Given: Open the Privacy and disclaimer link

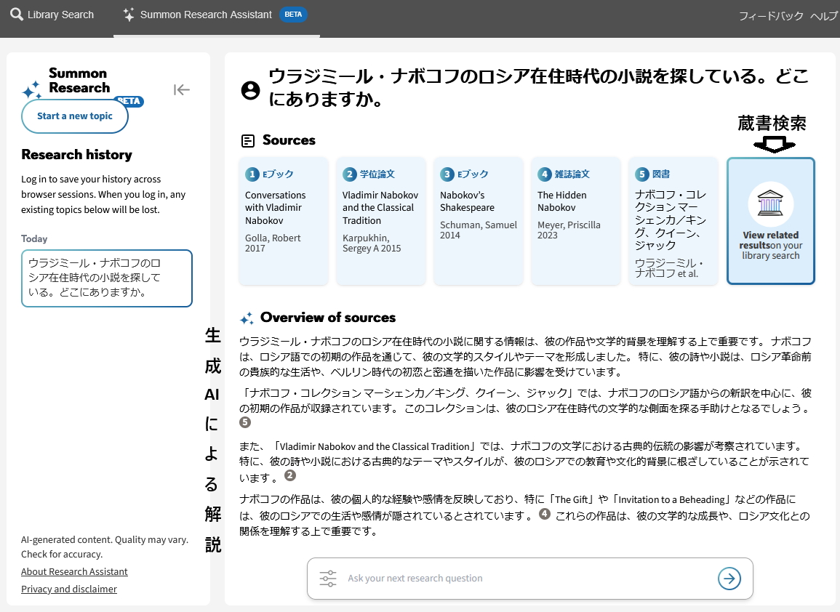Looking at the screenshot, I should coord(69,589).
